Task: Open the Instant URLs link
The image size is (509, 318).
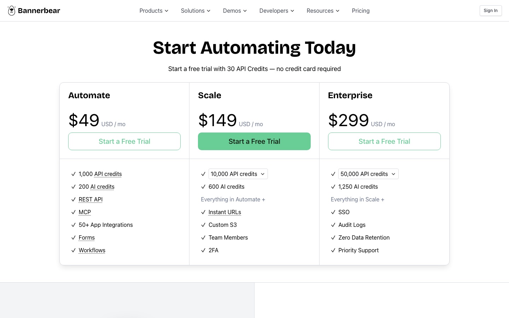Action: 225,212
